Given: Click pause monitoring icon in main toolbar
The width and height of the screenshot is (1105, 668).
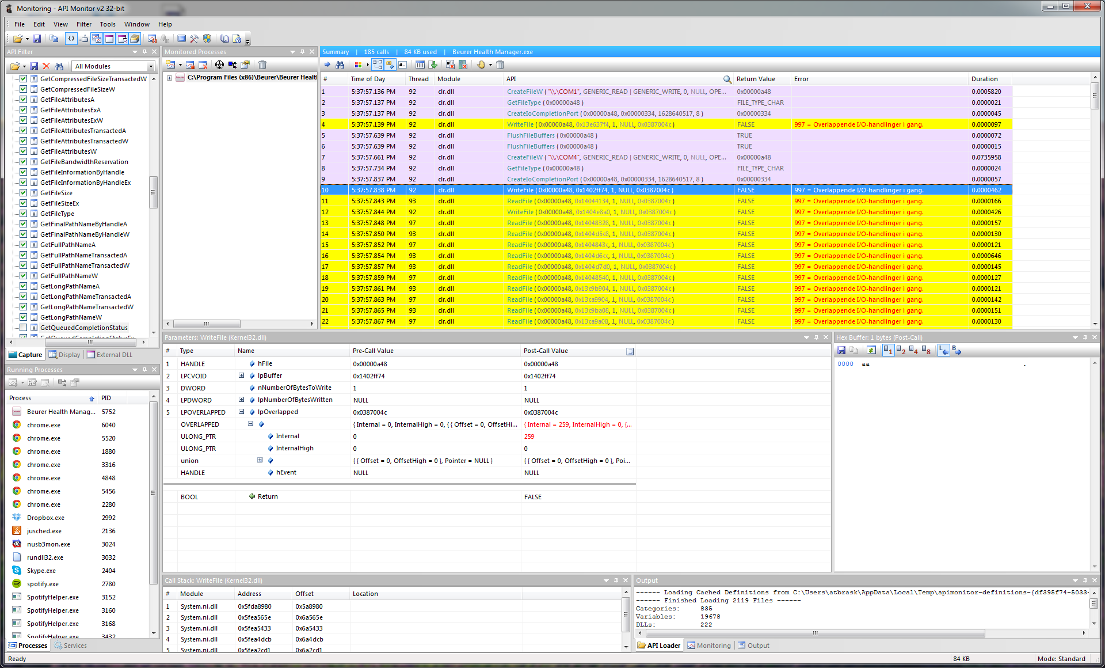Looking at the screenshot, I should pos(152,39).
